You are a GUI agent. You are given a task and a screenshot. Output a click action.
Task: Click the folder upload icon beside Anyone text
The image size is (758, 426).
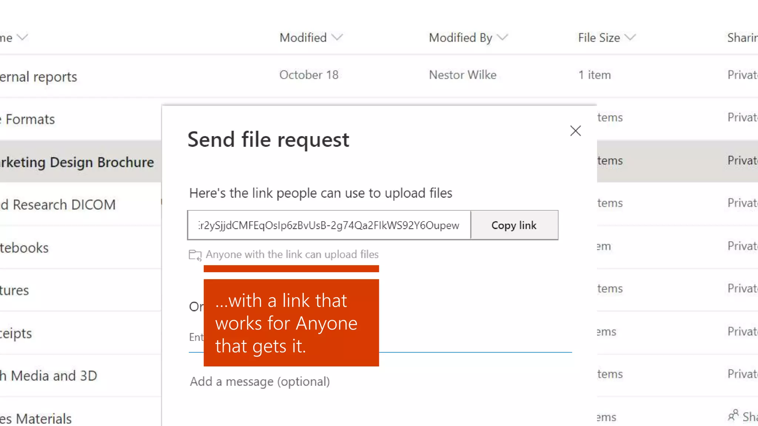click(x=195, y=255)
